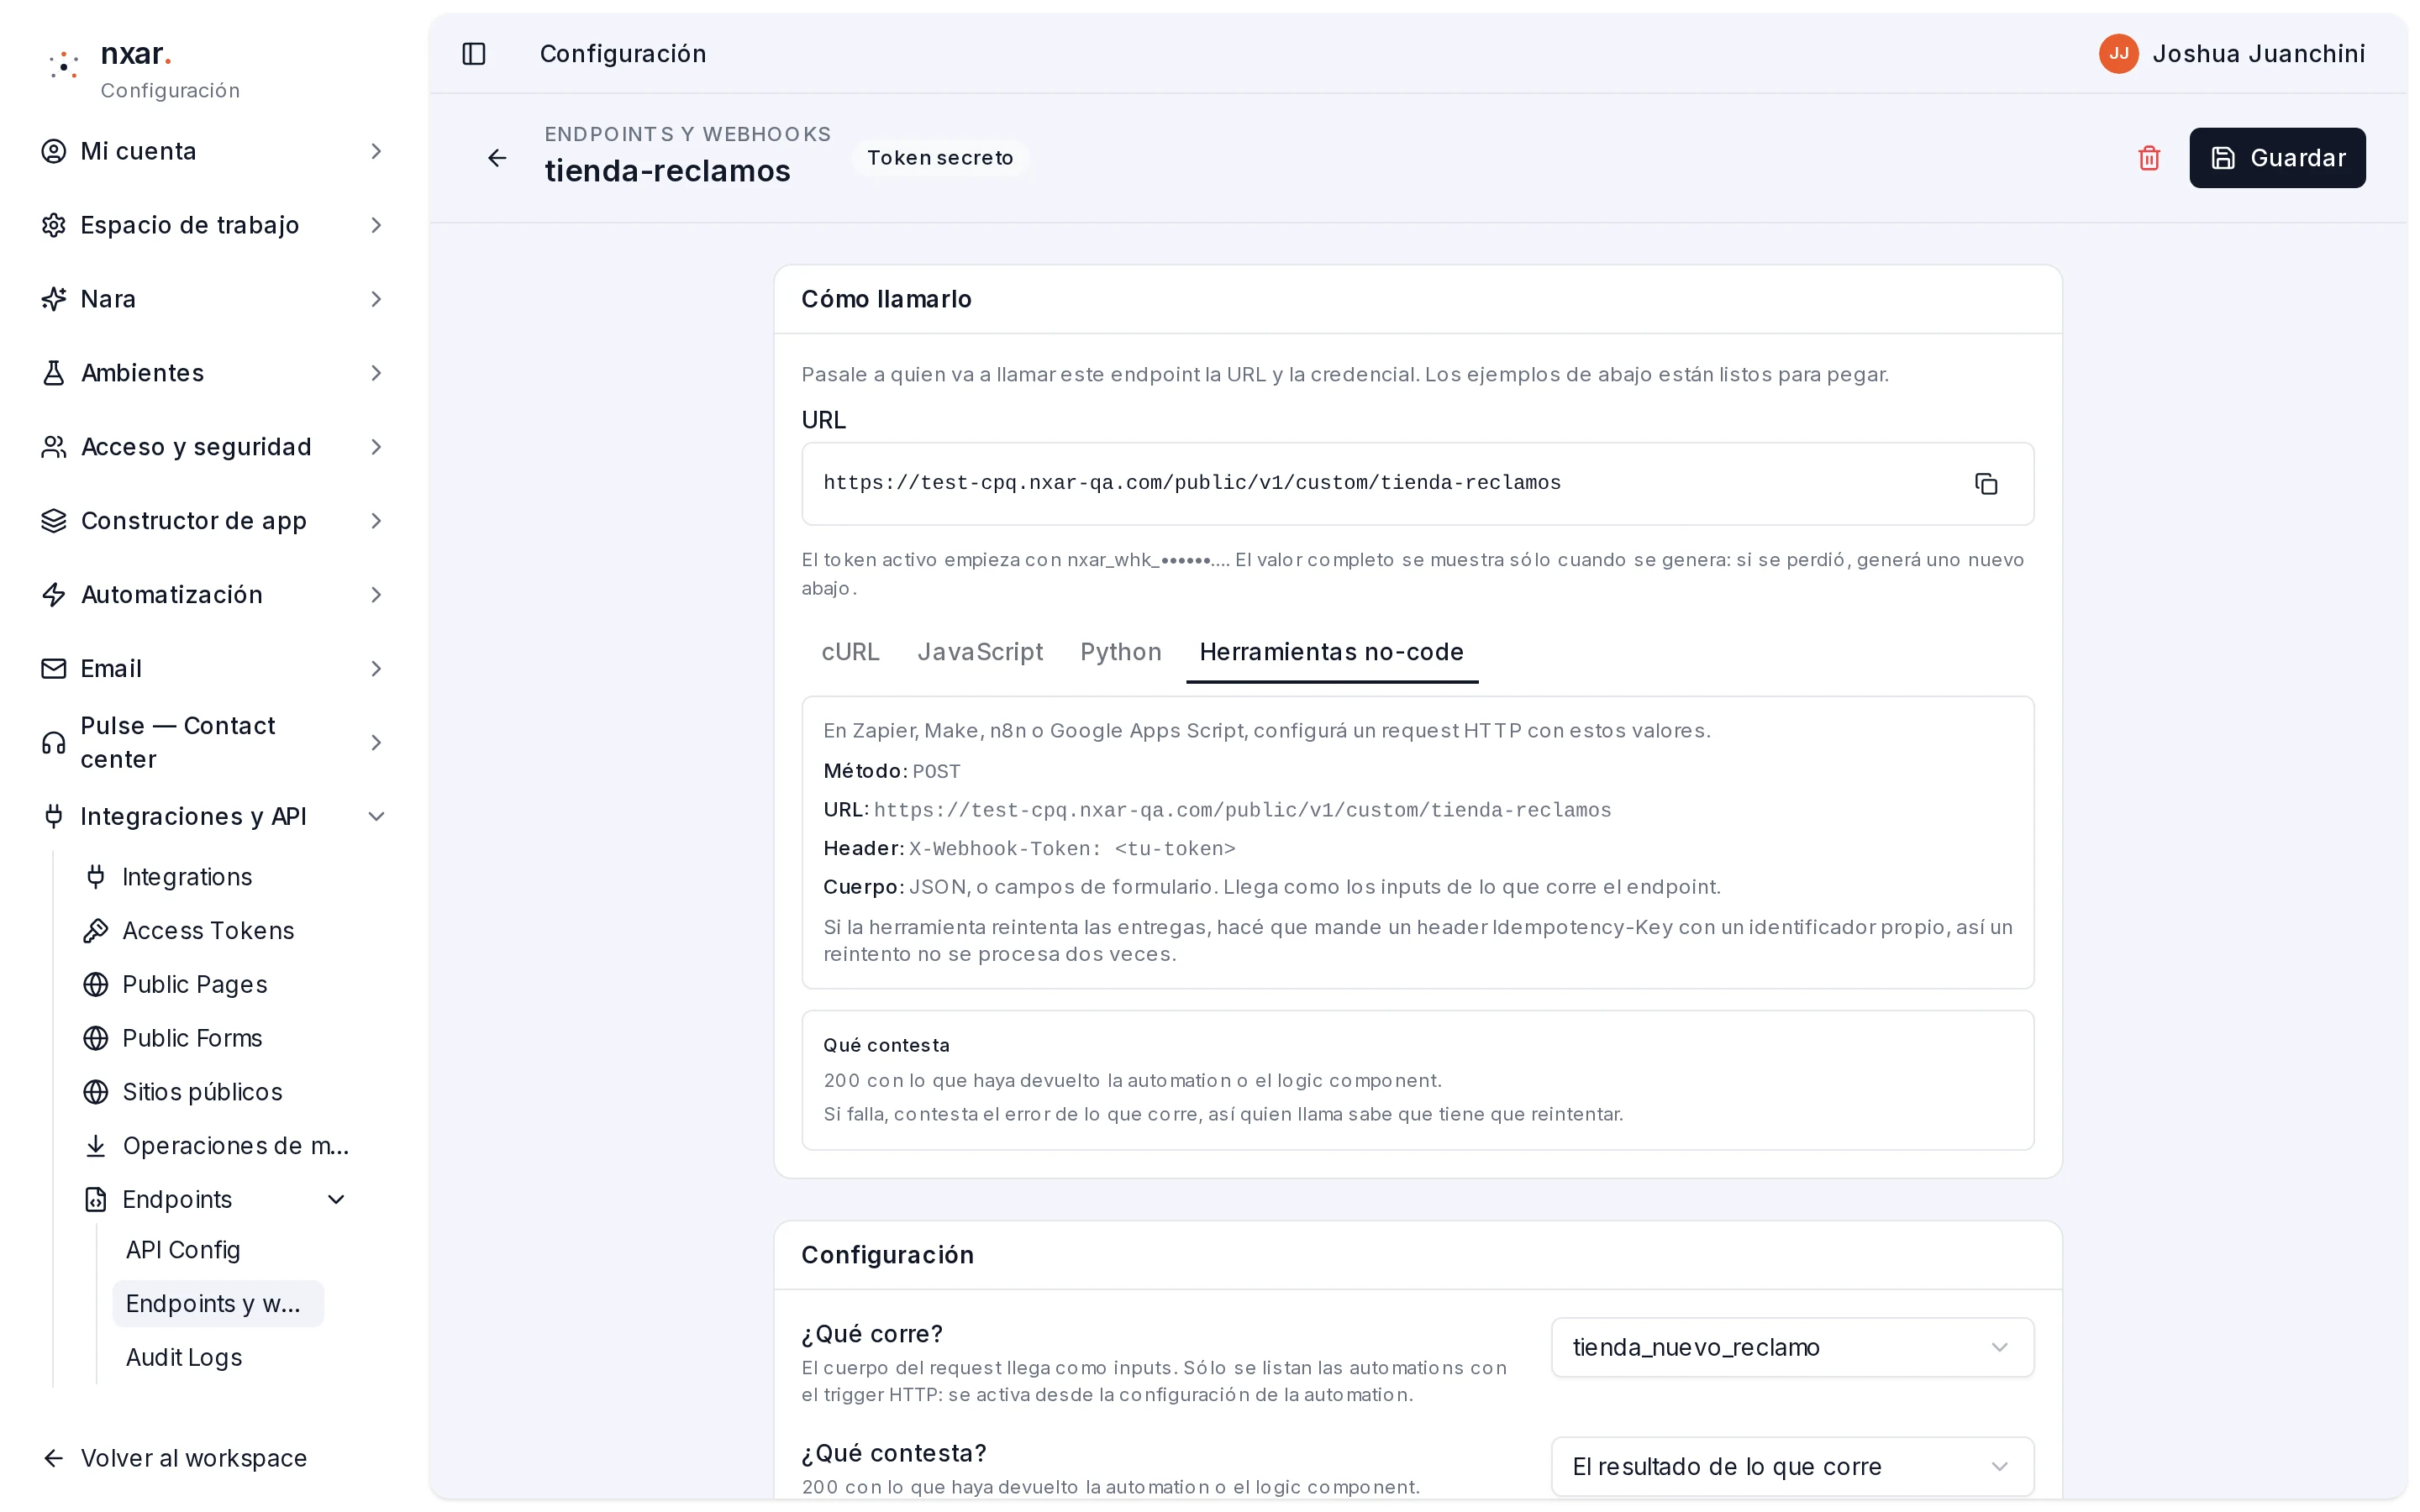Expand the Pulse — Contact center chevron

376,743
